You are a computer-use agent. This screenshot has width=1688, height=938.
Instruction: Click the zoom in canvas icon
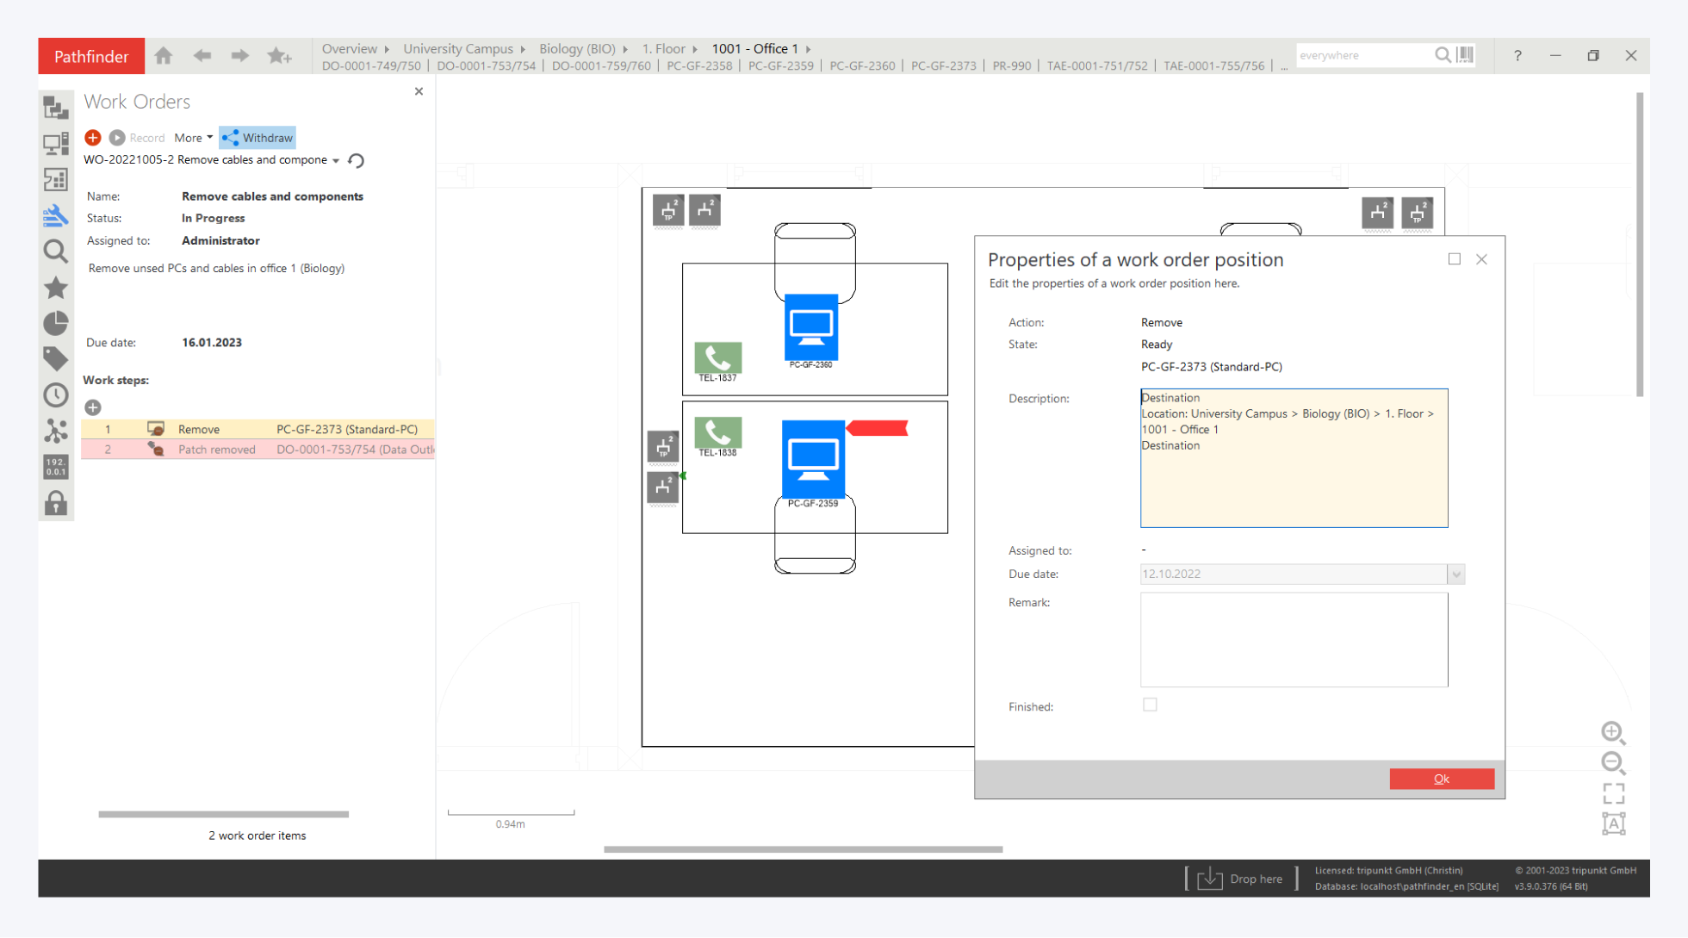pos(1612,732)
